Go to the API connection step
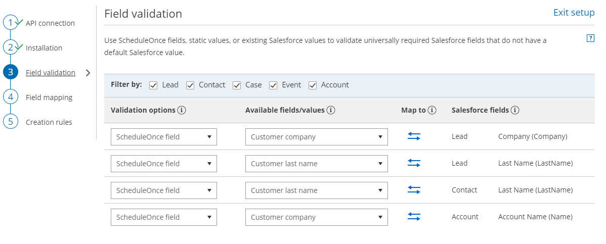Screen dimensions: 606x244 tap(50, 23)
